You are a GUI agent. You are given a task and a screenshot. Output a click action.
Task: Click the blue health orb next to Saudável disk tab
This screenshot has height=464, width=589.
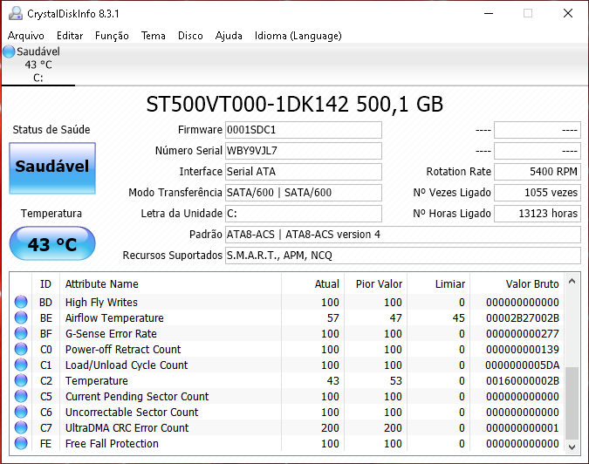(9, 51)
